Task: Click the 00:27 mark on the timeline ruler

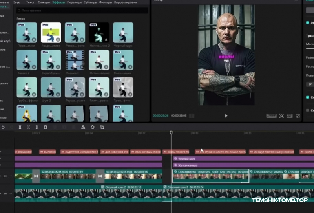Action: click(141, 133)
